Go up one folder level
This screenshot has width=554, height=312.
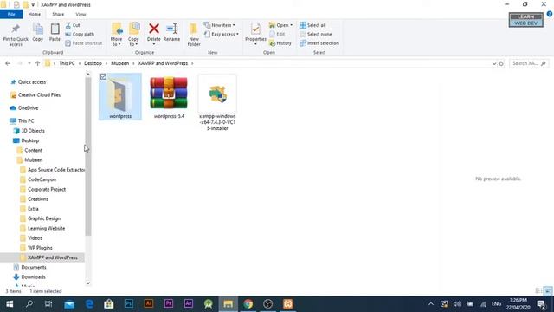coord(37,63)
